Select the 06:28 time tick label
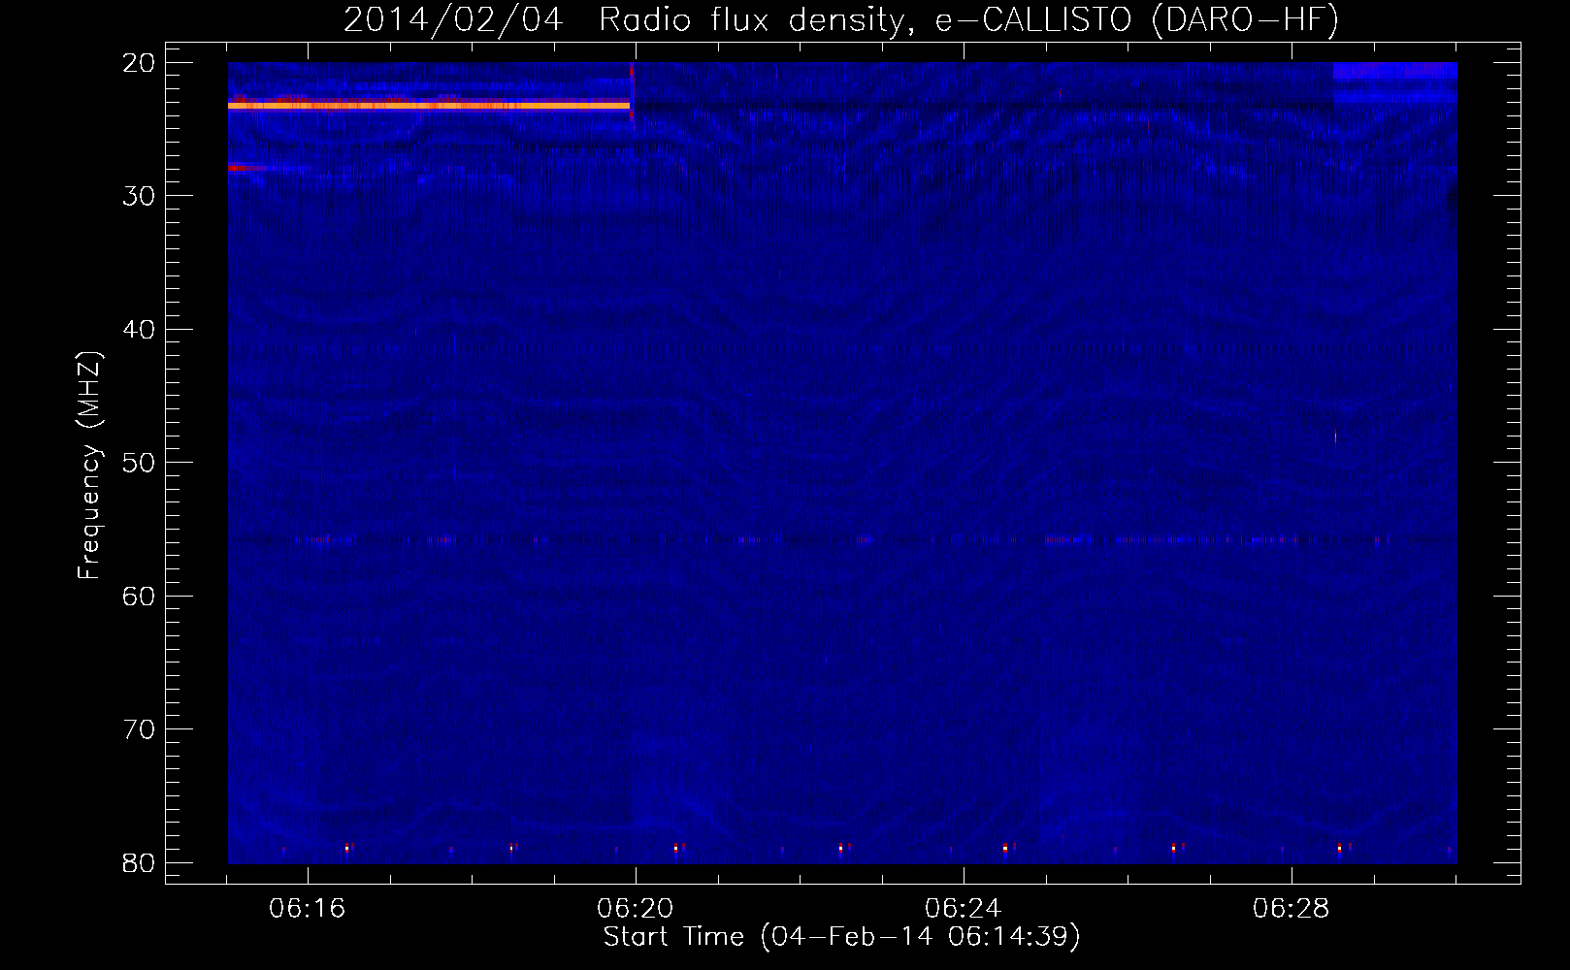 coord(1292,909)
